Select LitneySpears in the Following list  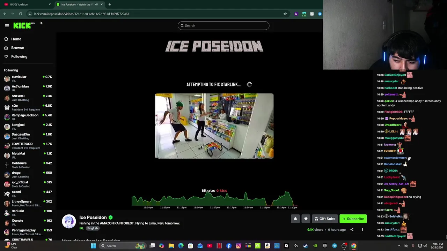[x=28, y=203]
